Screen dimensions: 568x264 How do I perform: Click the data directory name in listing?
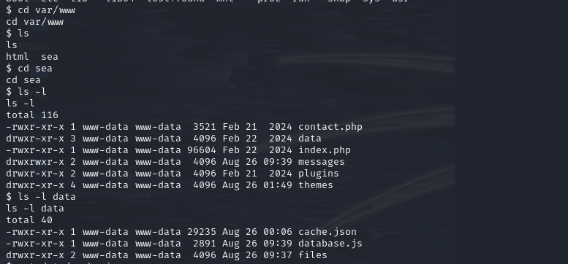[310, 139]
